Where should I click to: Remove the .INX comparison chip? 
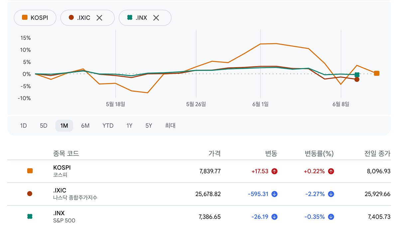[156, 18]
